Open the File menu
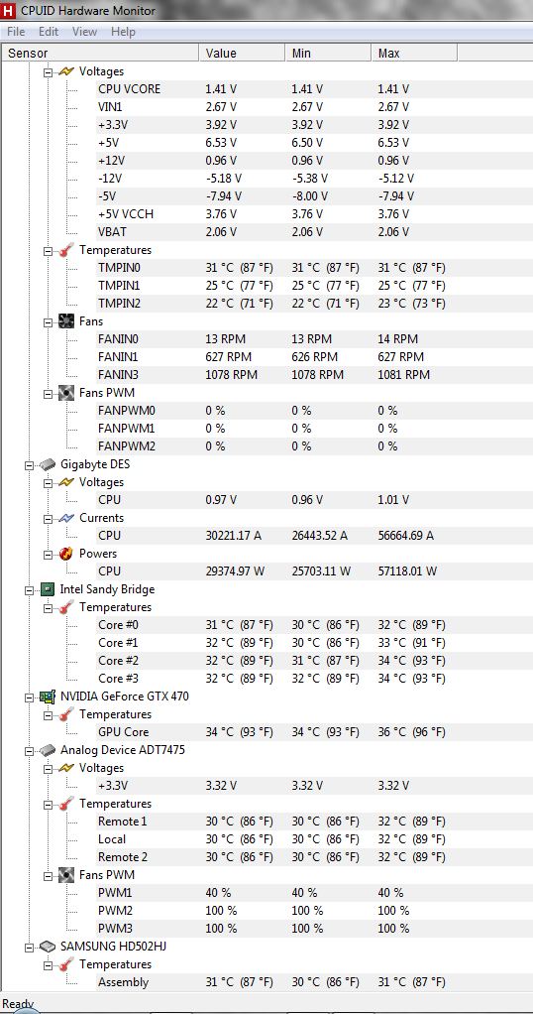Image resolution: width=533 pixels, height=1014 pixels. click(16, 31)
